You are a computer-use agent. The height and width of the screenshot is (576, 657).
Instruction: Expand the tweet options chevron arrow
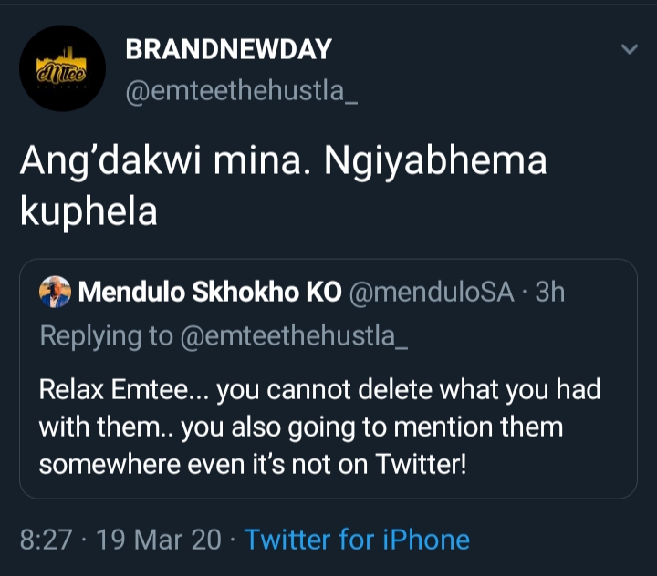(629, 49)
